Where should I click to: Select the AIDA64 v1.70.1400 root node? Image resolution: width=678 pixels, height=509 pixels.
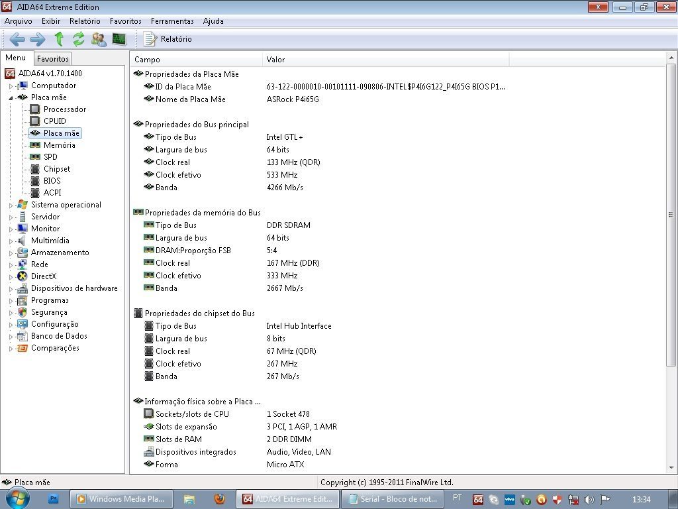[x=50, y=74]
